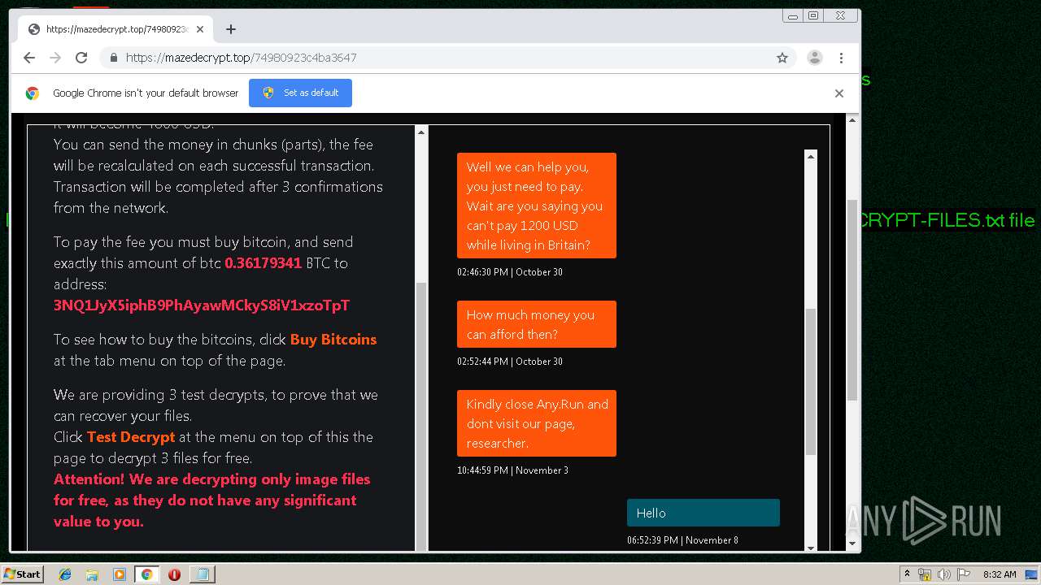Viewport: 1041px width, 585px height.
Task: Switch to Chrome taskbar button
Action: pyautogui.click(x=146, y=574)
